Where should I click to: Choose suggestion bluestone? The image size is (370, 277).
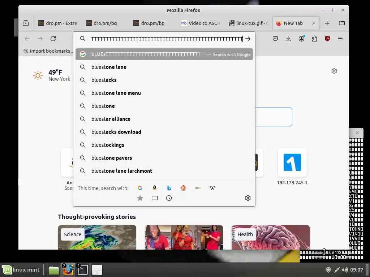(164, 106)
